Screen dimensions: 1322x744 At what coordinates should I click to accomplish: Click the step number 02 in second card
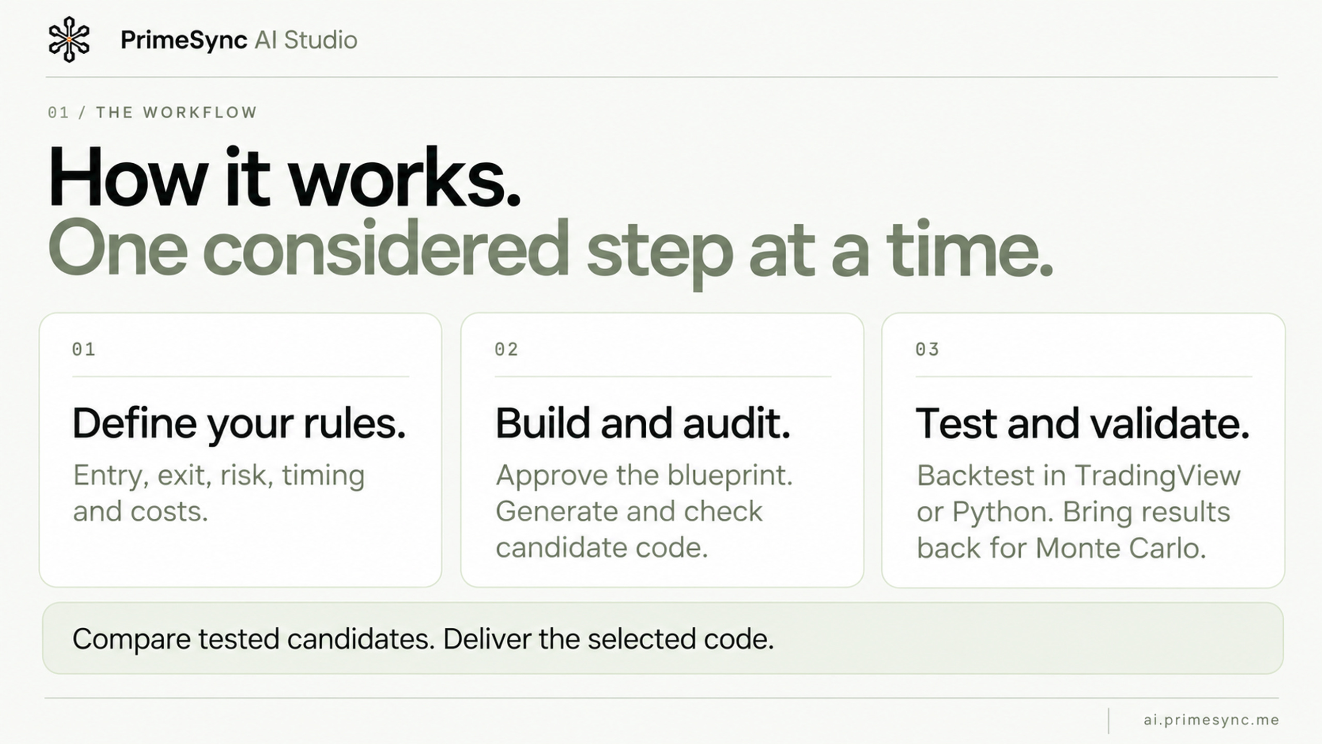pos(506,349)
